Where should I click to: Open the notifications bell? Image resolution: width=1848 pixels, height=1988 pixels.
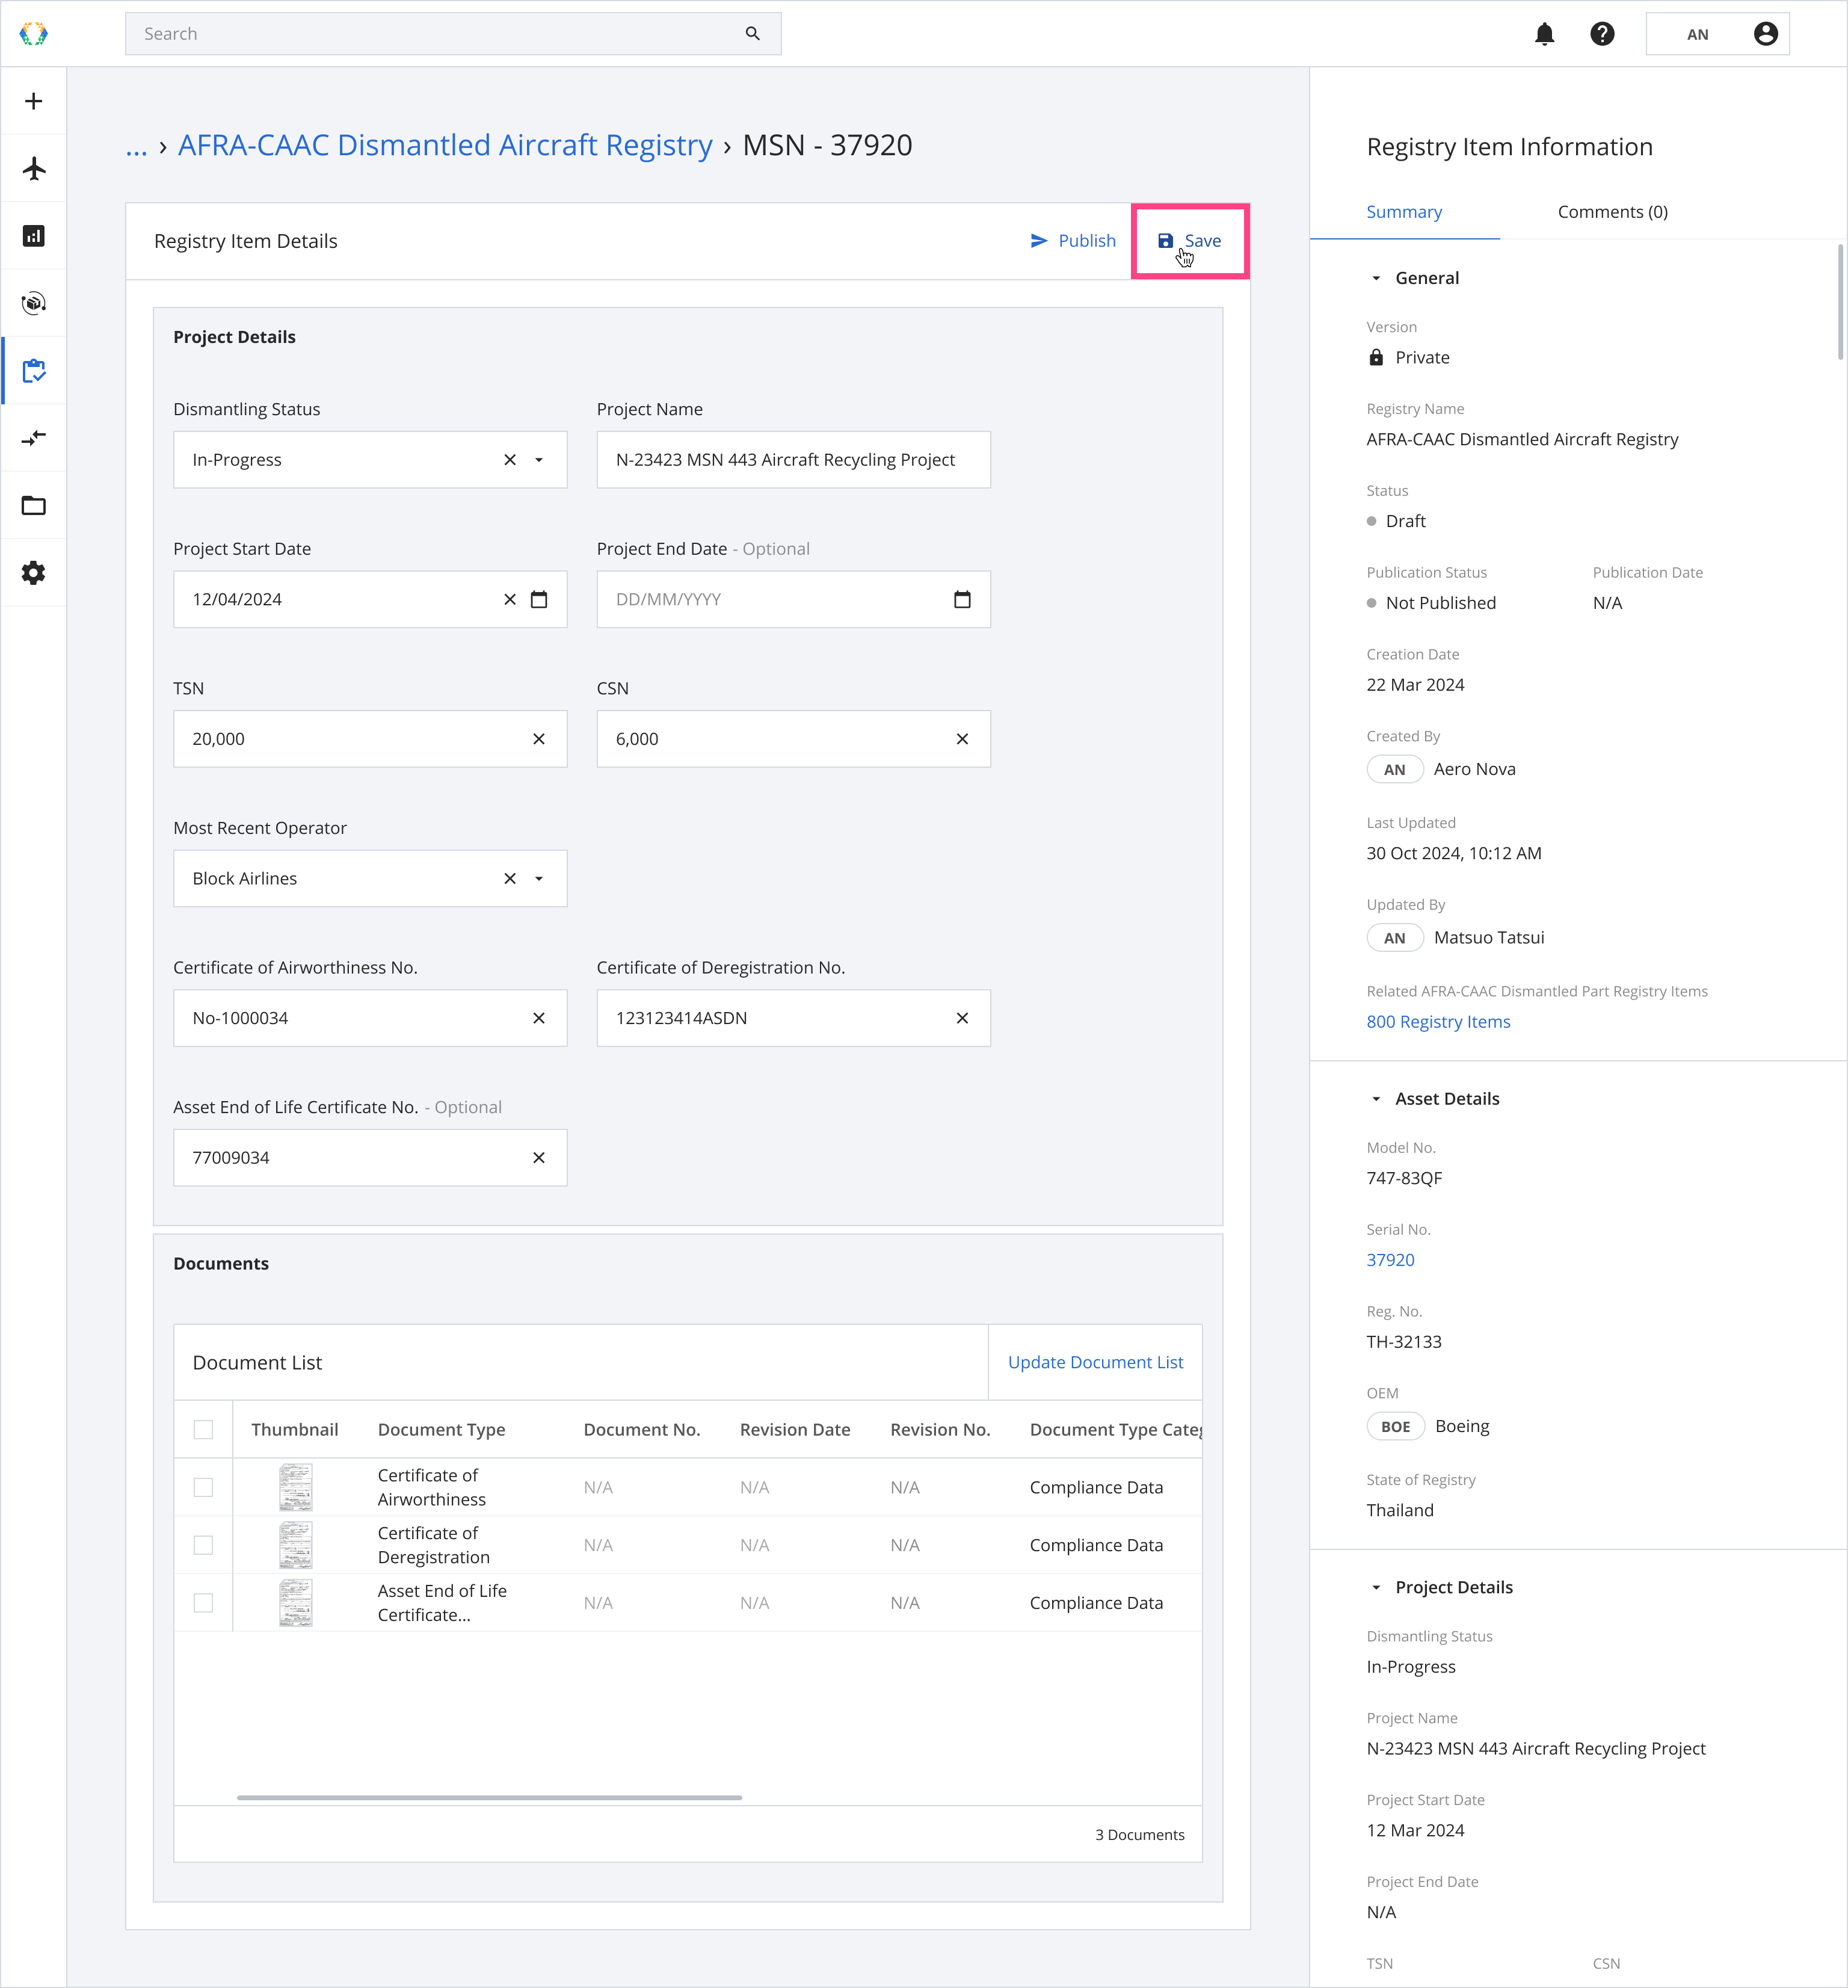[1544, 34]
